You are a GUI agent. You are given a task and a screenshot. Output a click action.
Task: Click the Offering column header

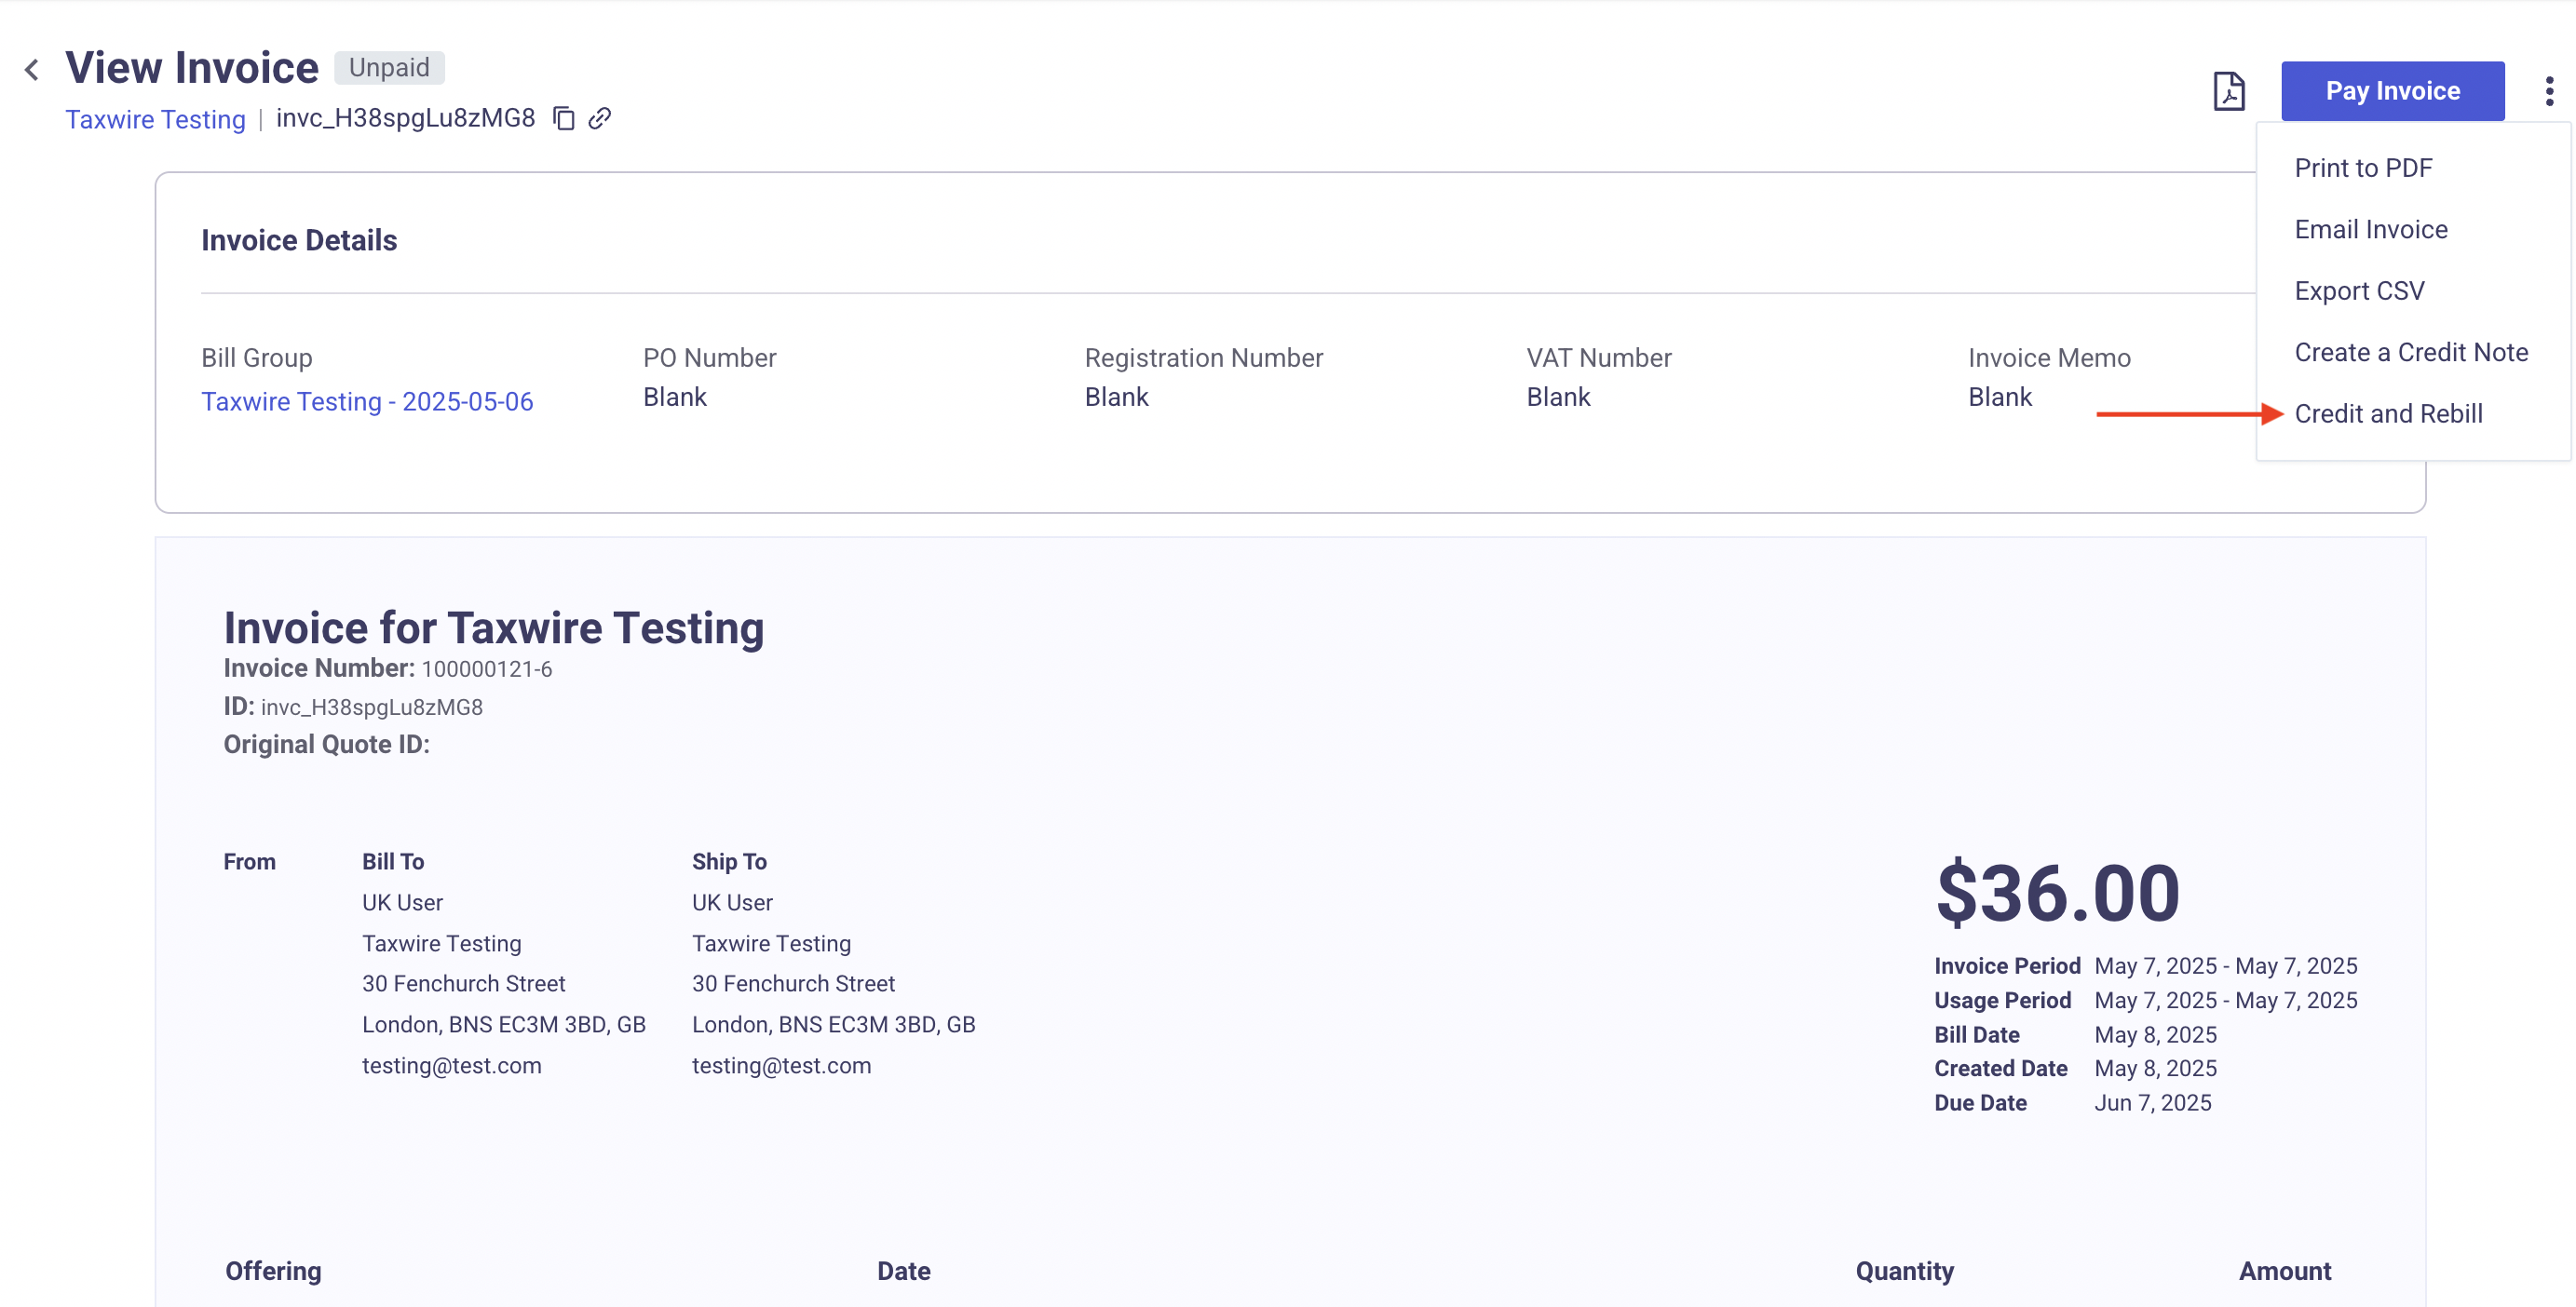coord(273,1271)
